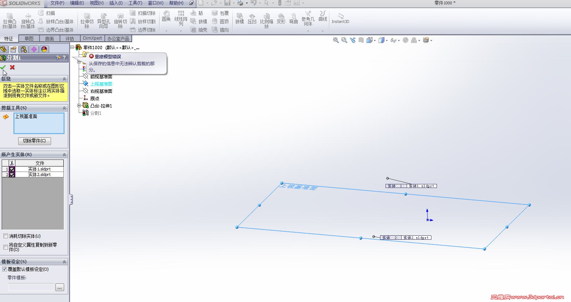
Task: Collapse the 所产生实体(R) section
Action: [x=64, y=154]
